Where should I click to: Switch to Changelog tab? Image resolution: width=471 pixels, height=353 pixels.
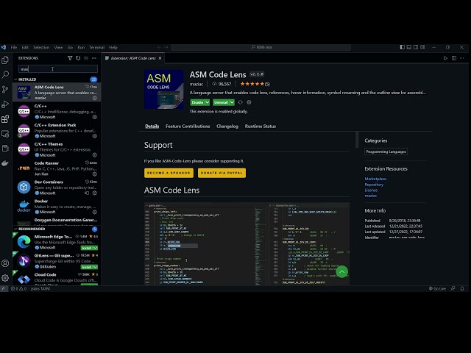click(227, 126)
